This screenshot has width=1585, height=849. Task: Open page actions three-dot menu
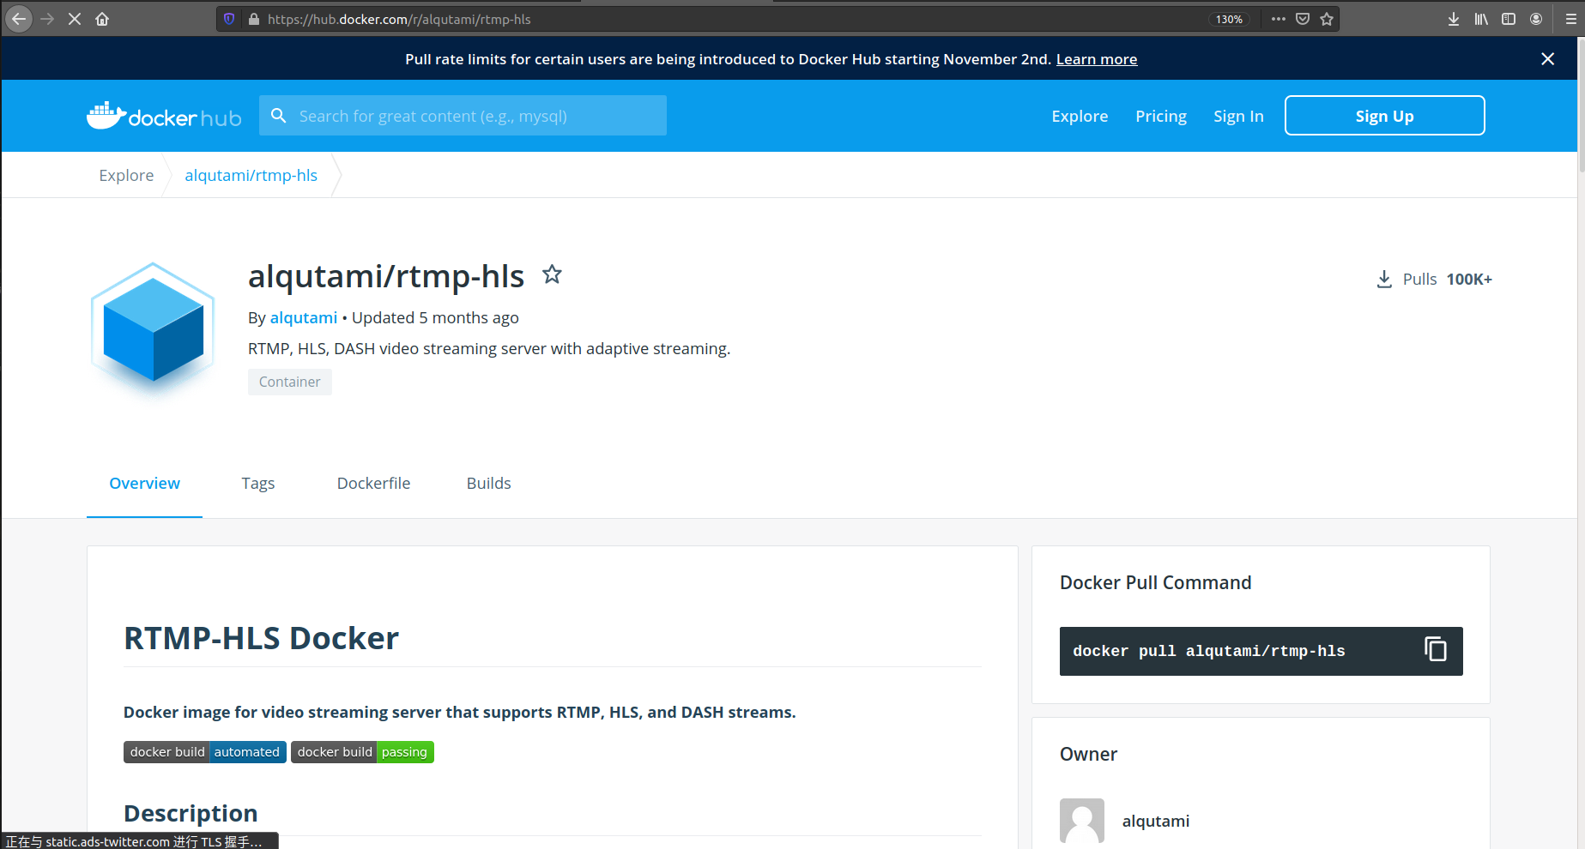pos(1278,19)
